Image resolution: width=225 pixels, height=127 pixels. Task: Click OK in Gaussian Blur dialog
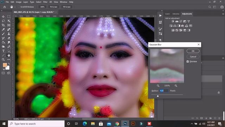coord(193,51)
